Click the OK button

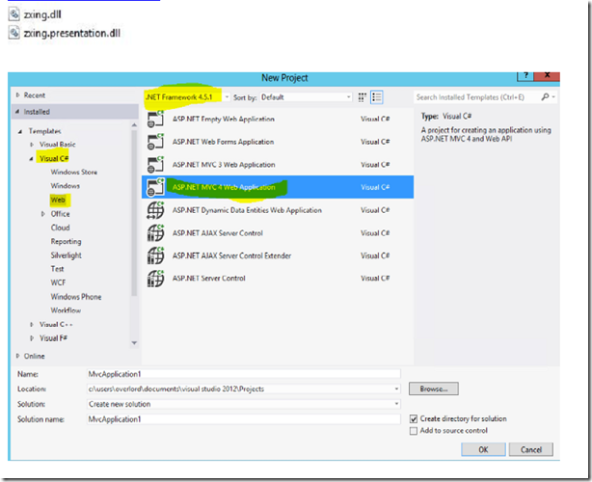483,449
